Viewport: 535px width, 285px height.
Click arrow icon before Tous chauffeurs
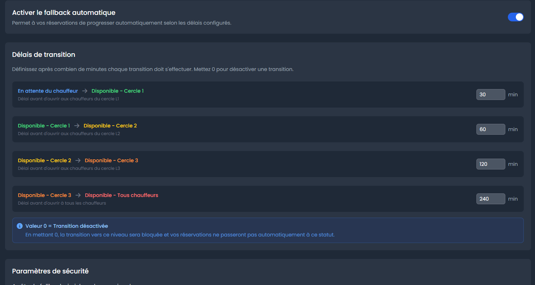(78, 195)
